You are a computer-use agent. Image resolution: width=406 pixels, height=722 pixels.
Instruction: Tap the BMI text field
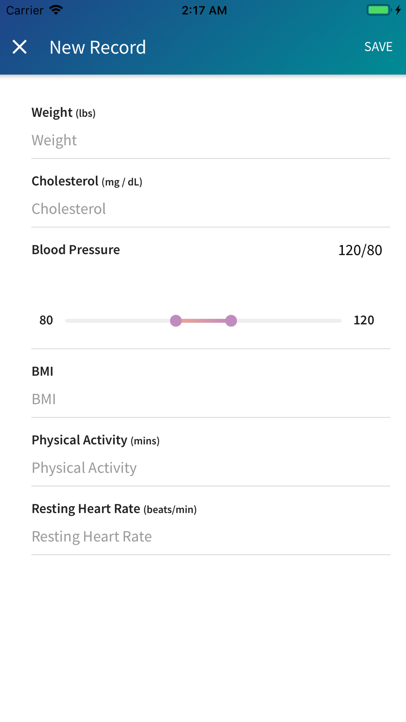[x=211, y=399]
